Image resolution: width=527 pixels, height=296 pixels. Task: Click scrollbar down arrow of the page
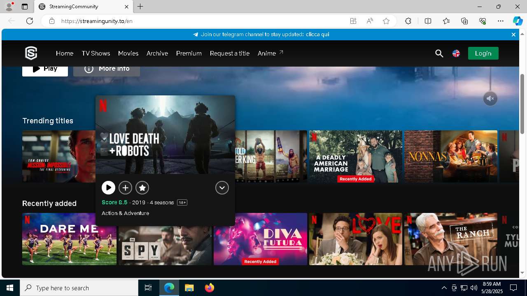pyautogui.click(x=522, y=273)
